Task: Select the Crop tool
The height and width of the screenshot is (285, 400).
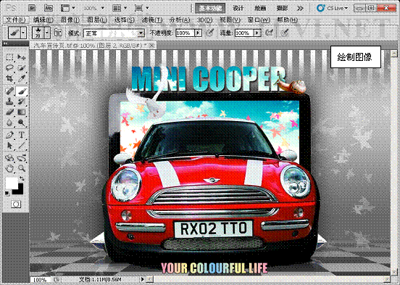Action: click(9, 78)
